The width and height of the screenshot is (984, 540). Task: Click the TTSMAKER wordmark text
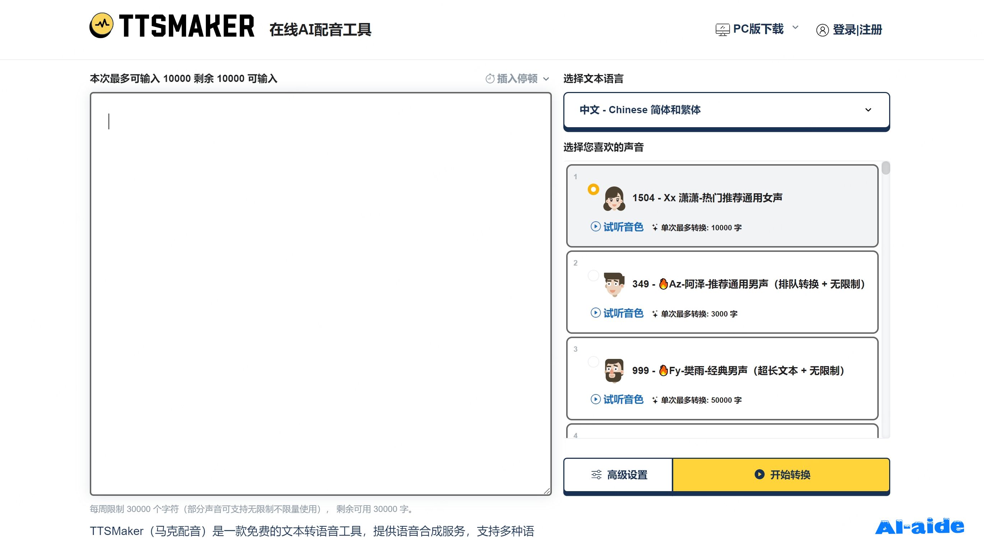[187, 26]
